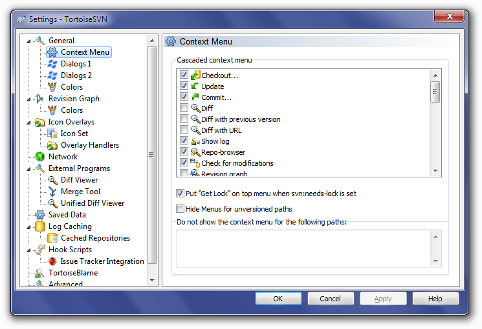Click the Icon Set icon
The image size is (482, 329).
pos(52,134)
